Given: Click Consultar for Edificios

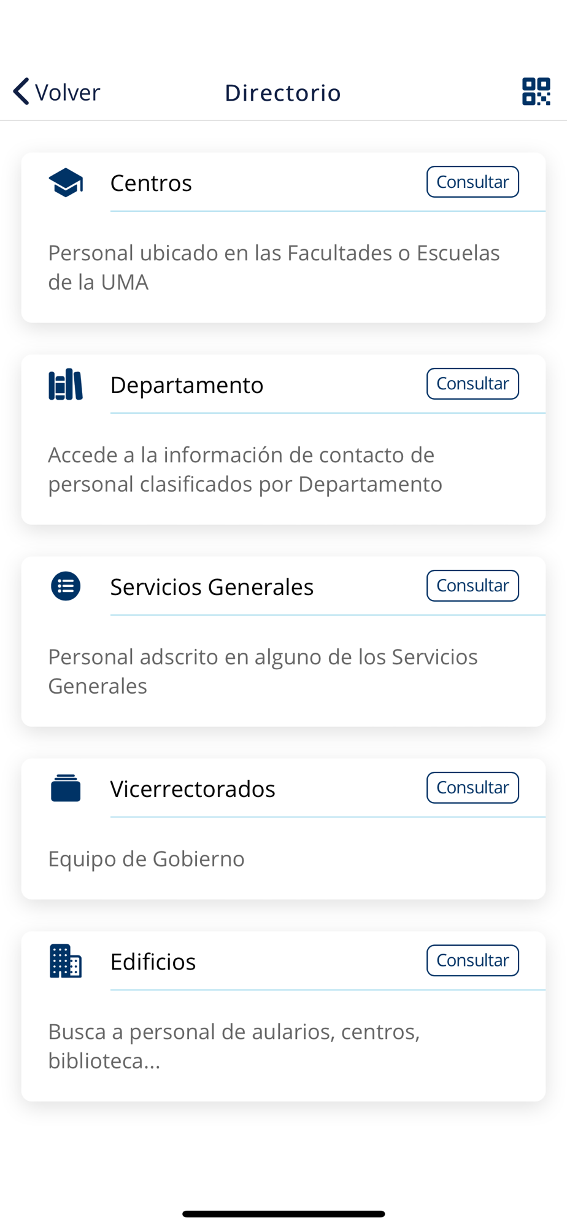Looking at the screenshot, I should point(472,960).
